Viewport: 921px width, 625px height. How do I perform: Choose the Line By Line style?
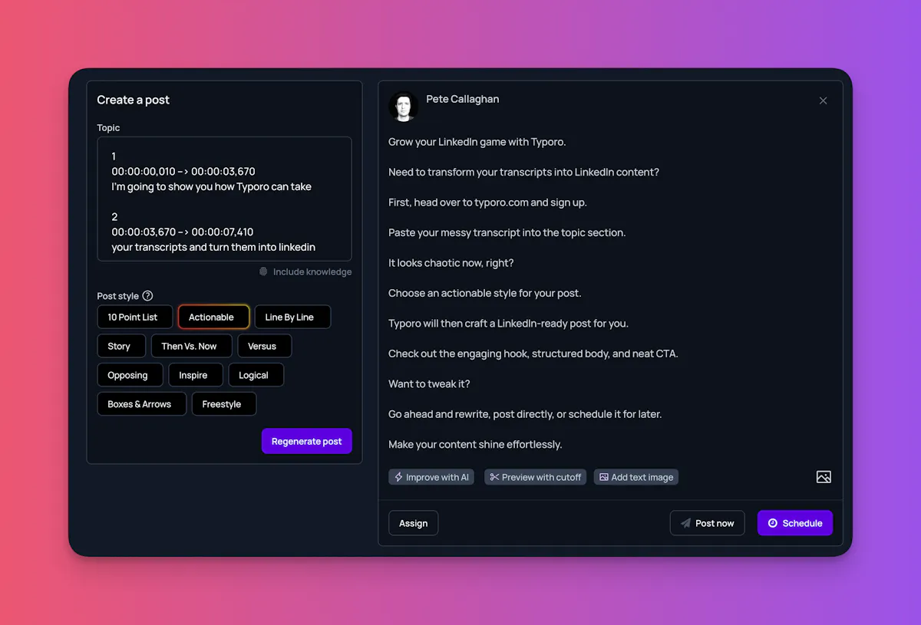292,317
